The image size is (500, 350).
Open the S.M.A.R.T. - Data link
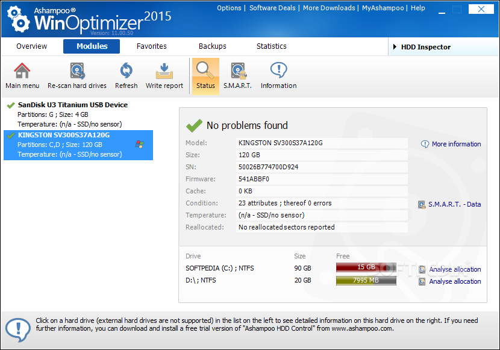pyautogui.click(x=454, y=204)
